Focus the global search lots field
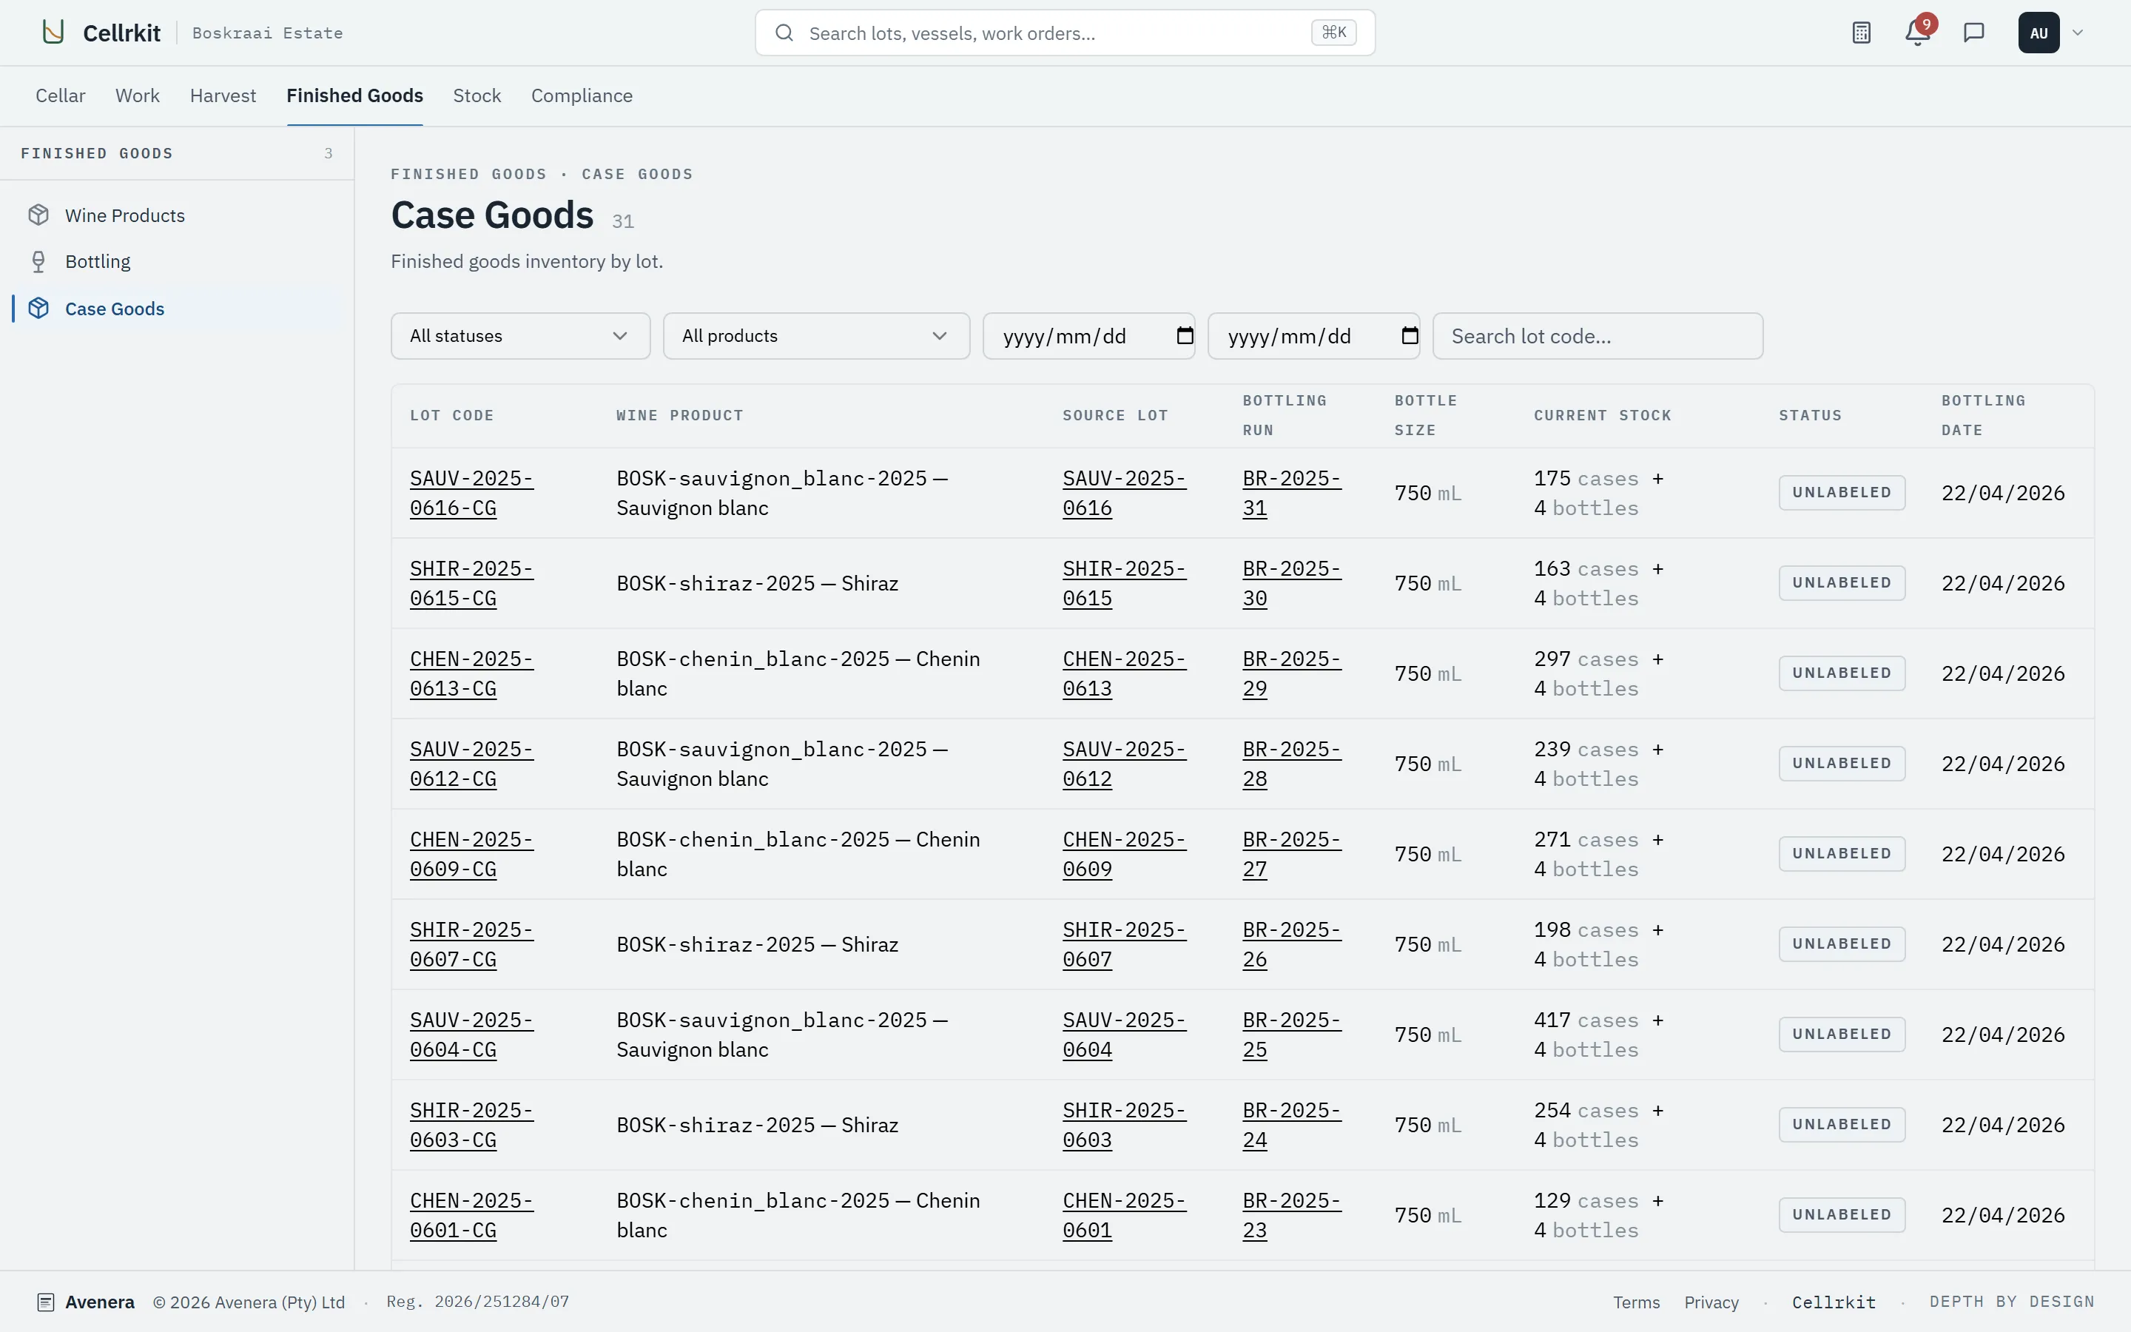 click(x=1065, y=33)
